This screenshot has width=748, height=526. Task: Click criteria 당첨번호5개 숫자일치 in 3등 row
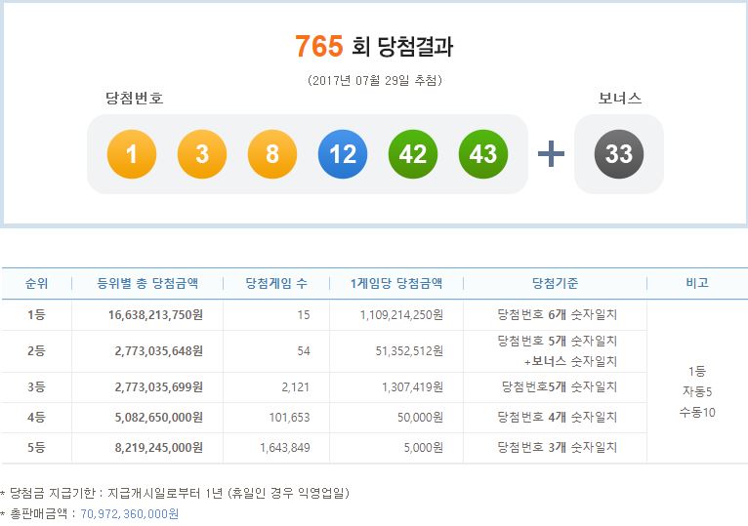[x=560, y=386]
